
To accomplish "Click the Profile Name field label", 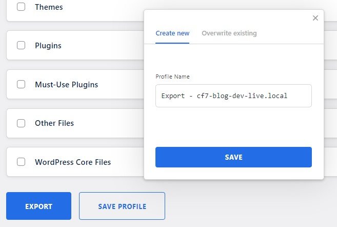I will click(172, 77).
